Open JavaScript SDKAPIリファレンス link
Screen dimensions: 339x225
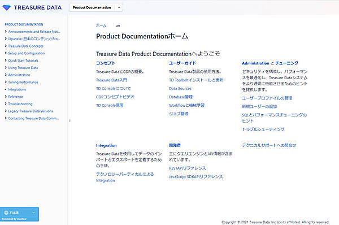point(195,176)
